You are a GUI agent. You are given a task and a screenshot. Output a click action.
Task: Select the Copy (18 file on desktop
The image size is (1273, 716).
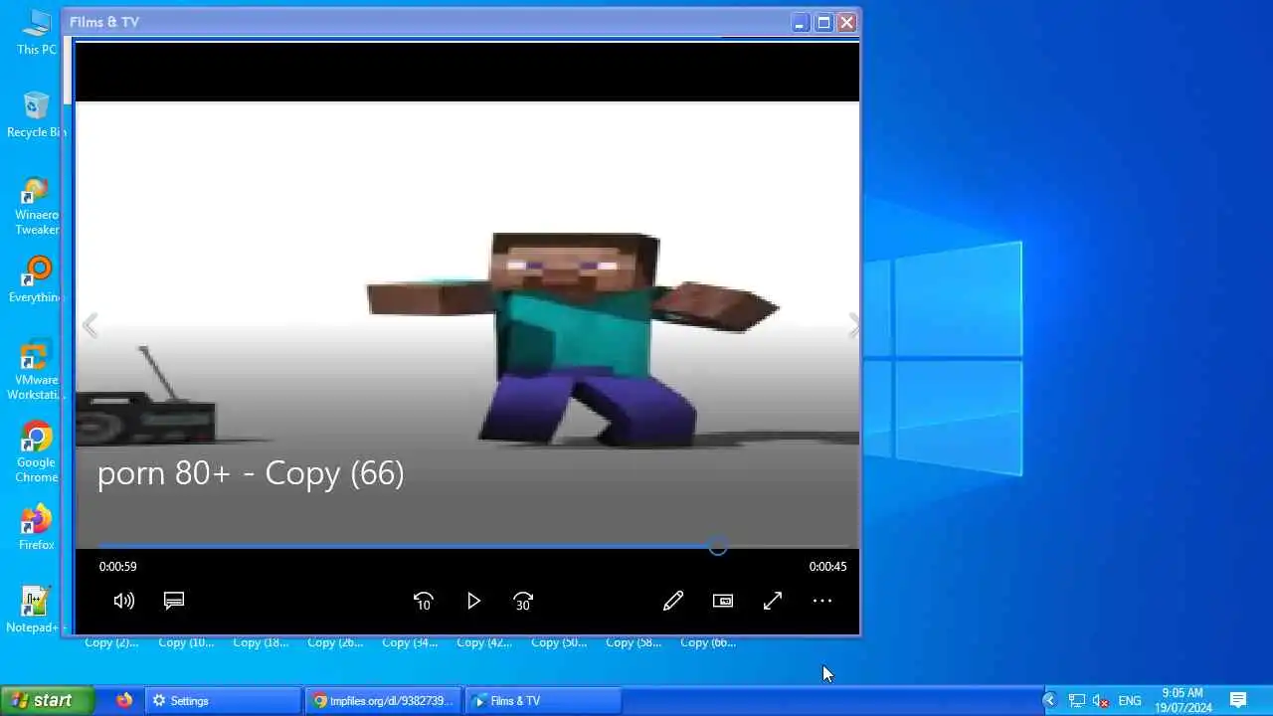(261, 642)
